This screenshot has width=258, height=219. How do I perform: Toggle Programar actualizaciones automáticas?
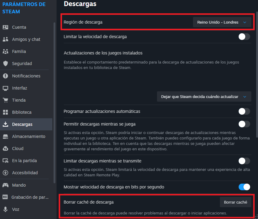click(x=244, y=111)
